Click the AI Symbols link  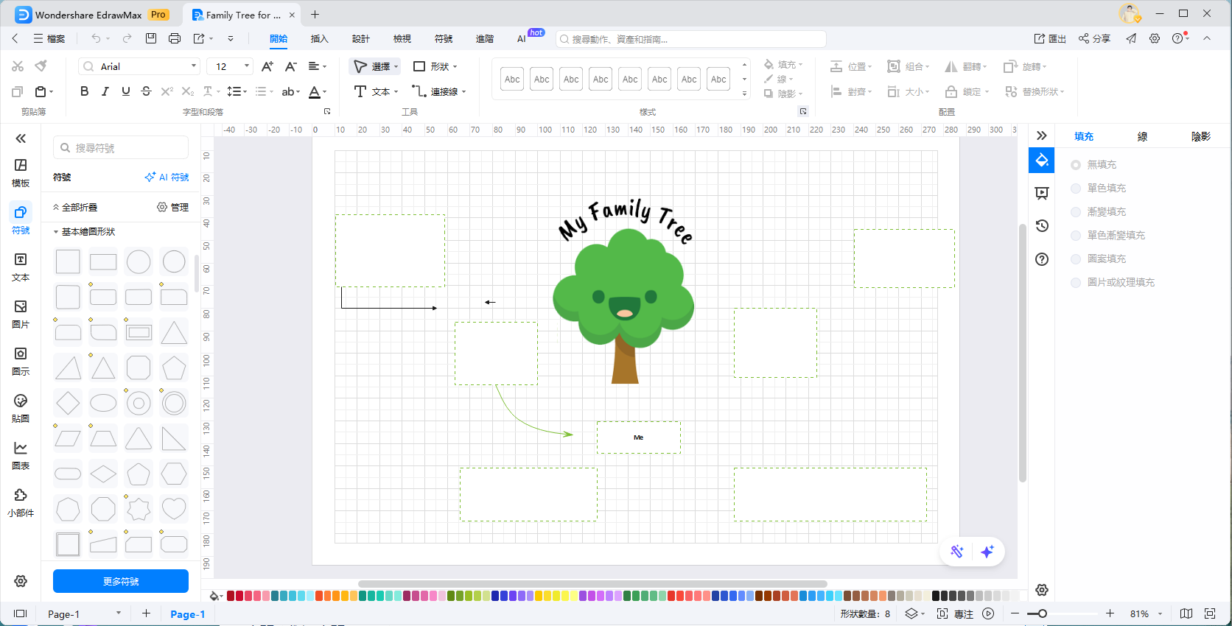coord(167,177)
